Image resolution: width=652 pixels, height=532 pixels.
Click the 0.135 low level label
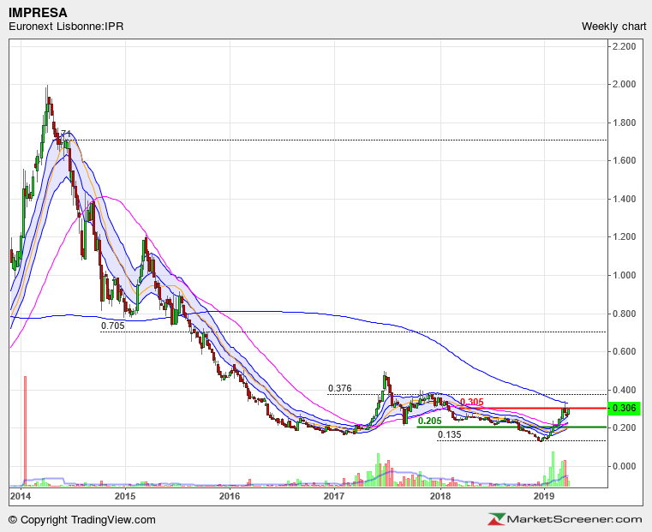450,434
